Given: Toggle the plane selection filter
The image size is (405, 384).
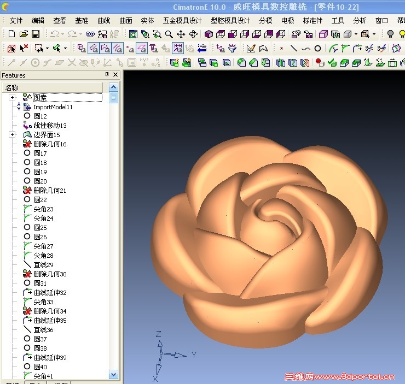Looking at the screenshot, I should click(142, 48).
